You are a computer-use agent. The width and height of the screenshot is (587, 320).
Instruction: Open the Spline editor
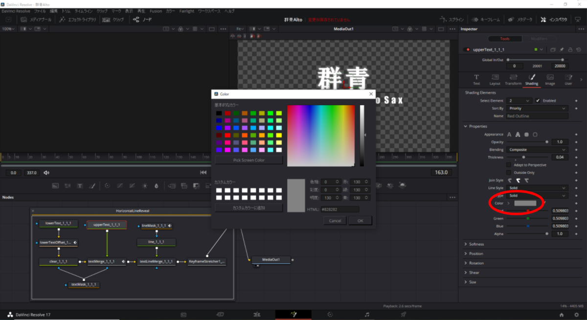pos(452,20)
